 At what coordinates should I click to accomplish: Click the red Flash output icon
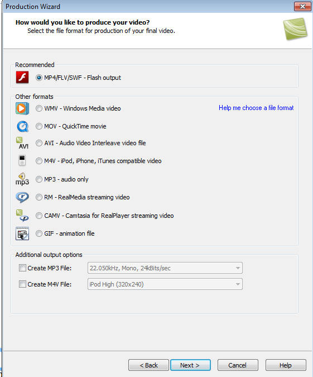tap(22, 77)
